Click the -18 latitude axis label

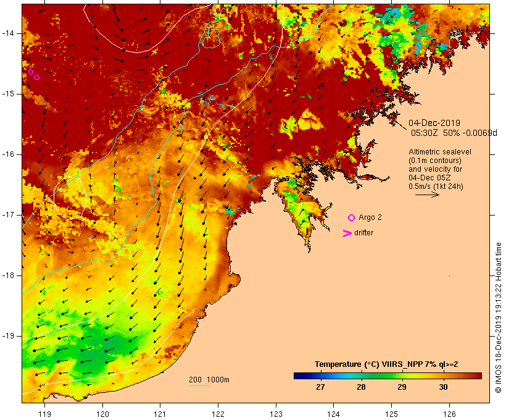point(7,275)
